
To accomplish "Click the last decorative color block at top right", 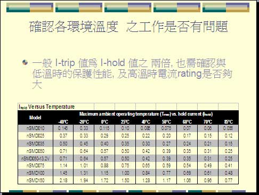I will point(226,7).
